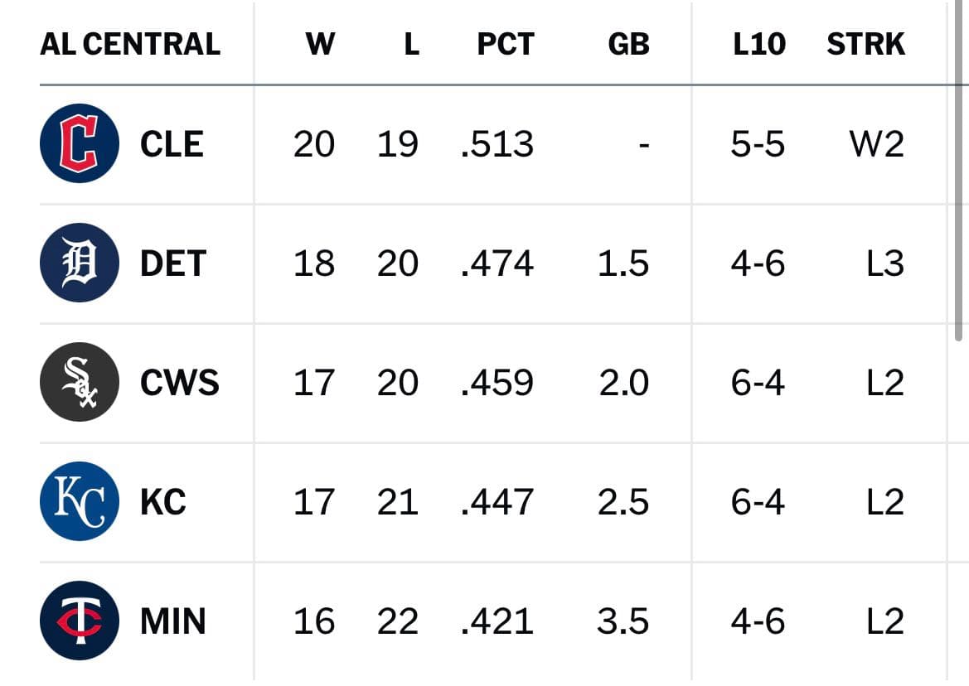Sort by the PCT column header
Screen dimensions: 969x686
coord(505,44)
